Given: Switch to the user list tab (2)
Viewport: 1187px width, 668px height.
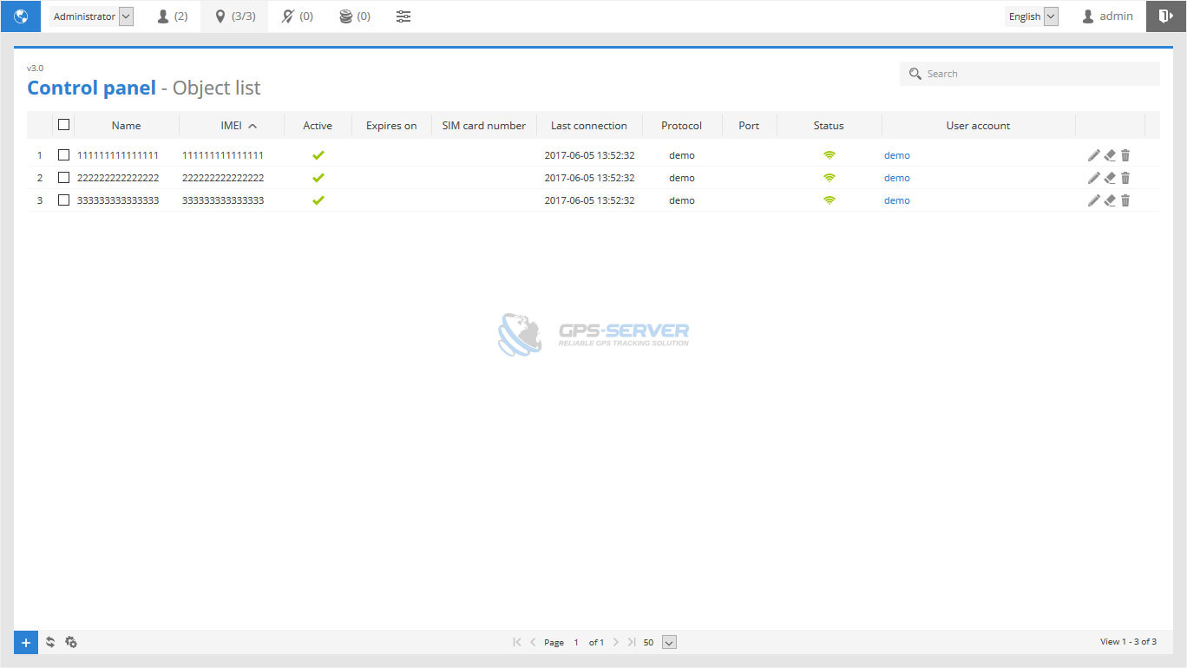Looking at the screenshot, I should point(172,16).
